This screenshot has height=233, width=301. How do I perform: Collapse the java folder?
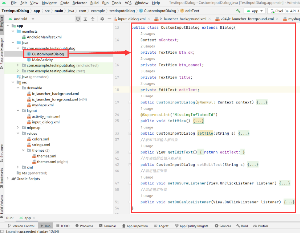coord(13,42)
